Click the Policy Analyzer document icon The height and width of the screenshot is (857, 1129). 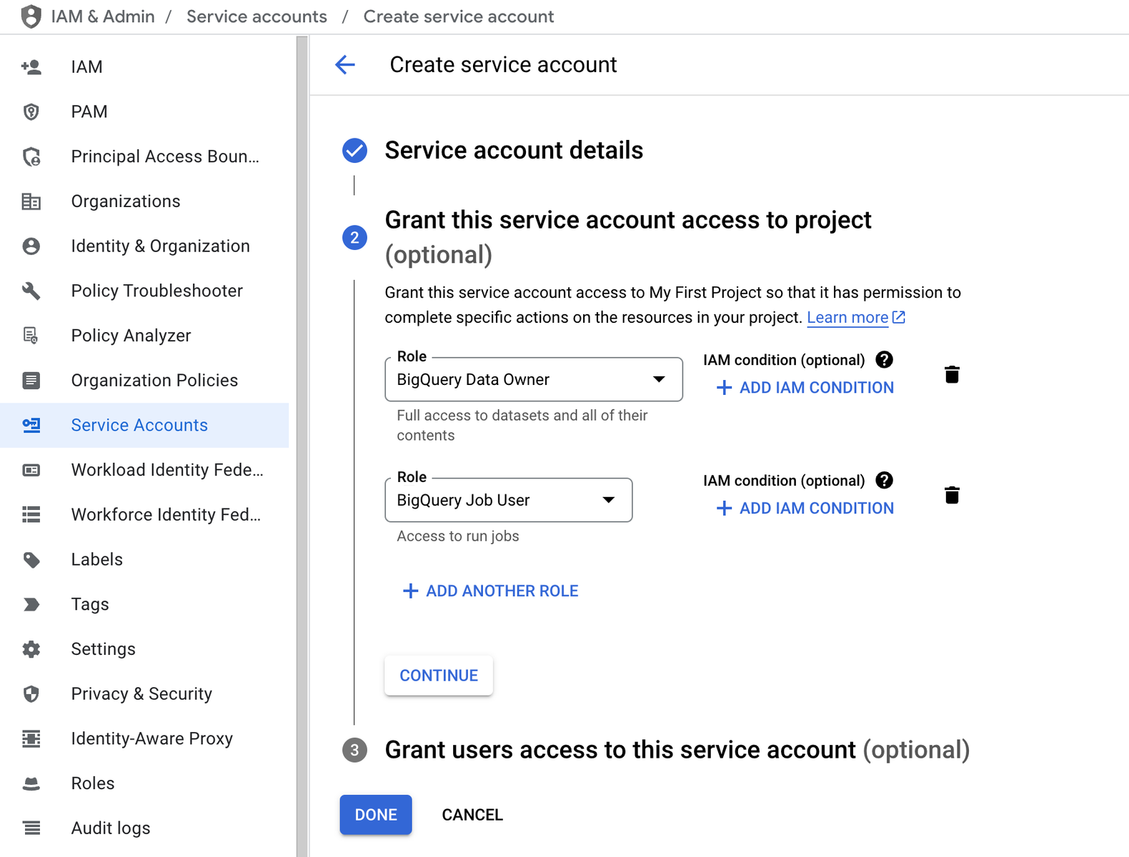coord(31,336)
